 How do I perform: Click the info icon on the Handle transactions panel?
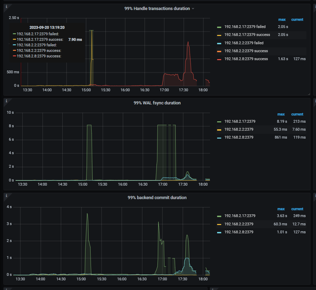[x=6, y=6]
